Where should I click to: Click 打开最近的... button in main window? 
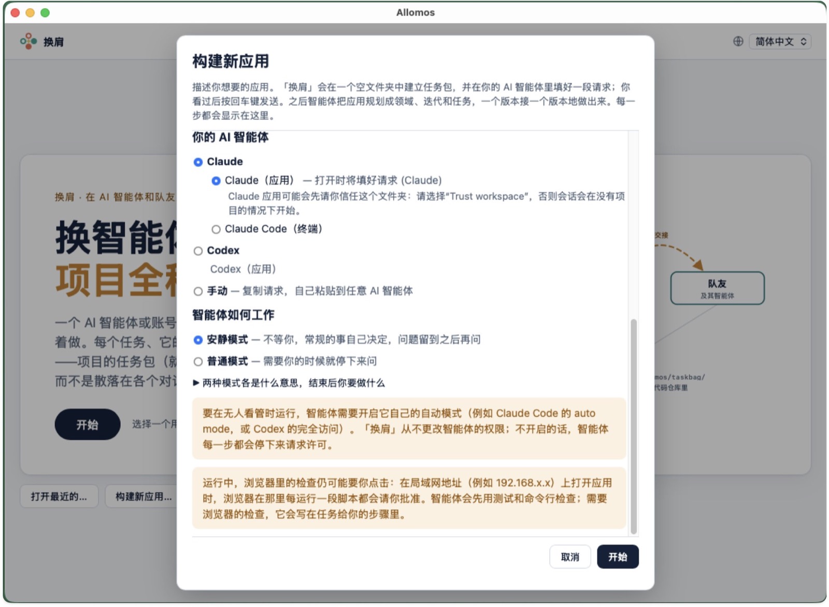[x=59, y=497]
